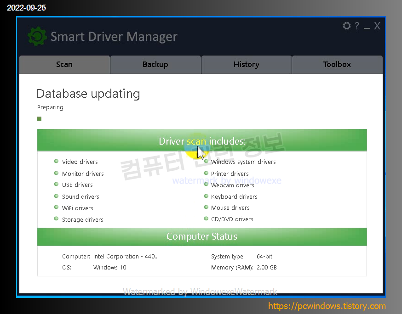Select "Sound drivers" list entry
The height and width of the screenshot is (314, 402).
(x=80, y=196)
